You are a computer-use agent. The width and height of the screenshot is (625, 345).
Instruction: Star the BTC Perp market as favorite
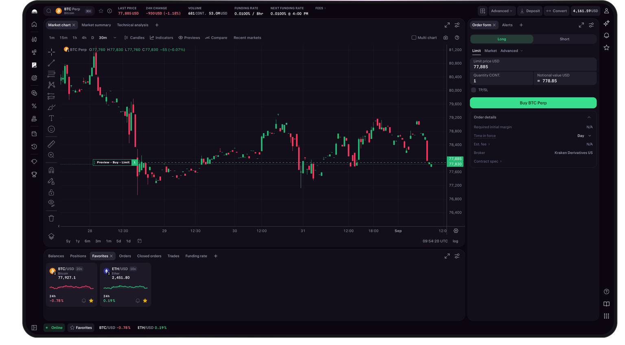click(101, 11)
